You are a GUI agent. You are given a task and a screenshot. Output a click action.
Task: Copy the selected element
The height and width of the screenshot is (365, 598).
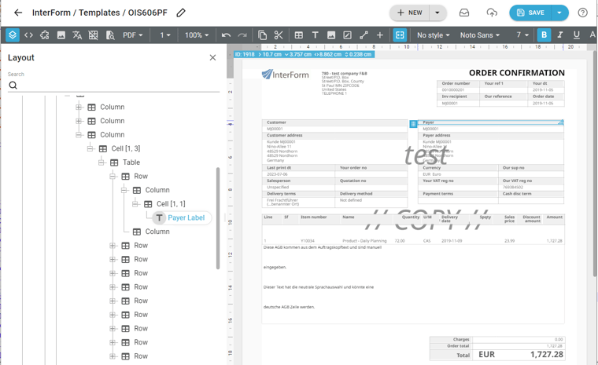click(x=262, y=35)
